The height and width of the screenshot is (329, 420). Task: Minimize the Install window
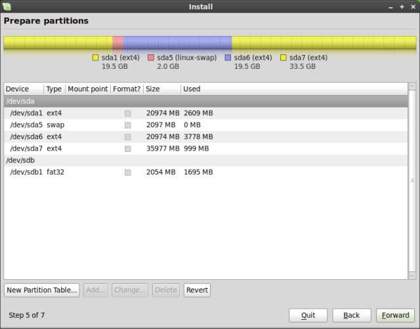(390, 7)
